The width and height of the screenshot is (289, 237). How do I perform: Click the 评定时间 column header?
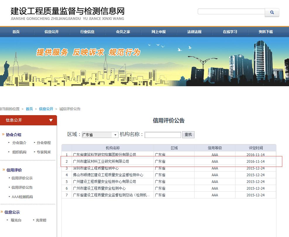[256, 148]
